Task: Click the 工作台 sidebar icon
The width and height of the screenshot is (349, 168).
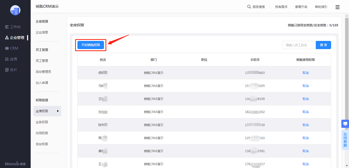Action: [7, 27]
